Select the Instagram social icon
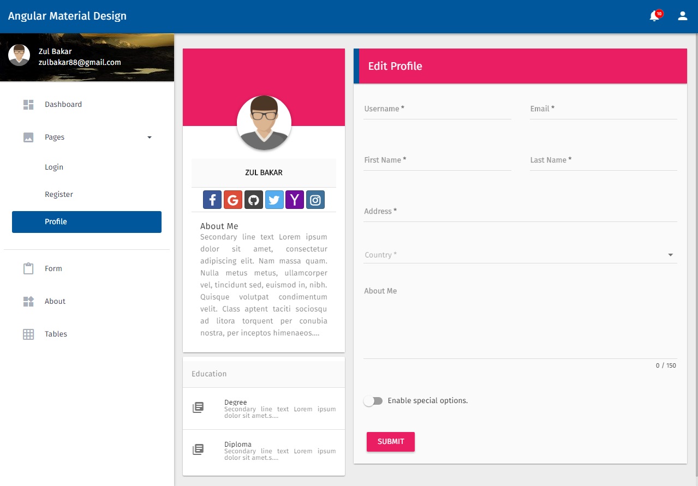The image size is (698, 486). point(315,200)
